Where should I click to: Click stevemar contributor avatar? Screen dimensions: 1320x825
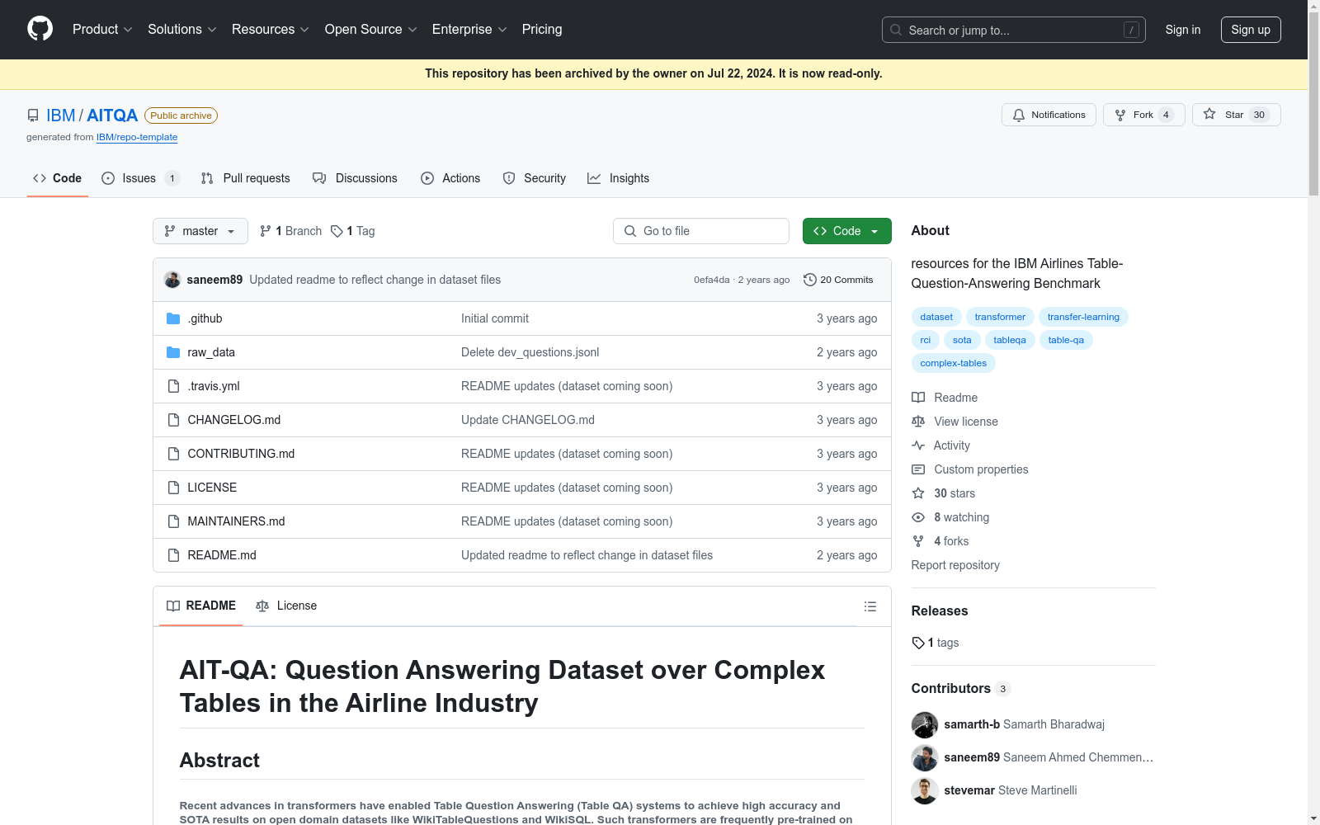pyautogui.click(x=925, y=790)
